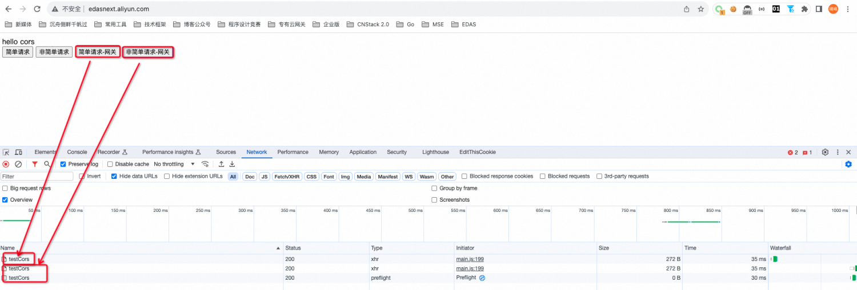This screenshot has height=290, width=857.
Task: Open the network search magnifier
Action: (47, 164)
